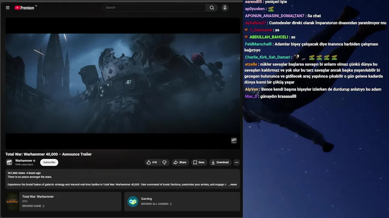This screenshot has height=218, width=389.
Task: Save the video to a playlist
Action: point(199,162)
